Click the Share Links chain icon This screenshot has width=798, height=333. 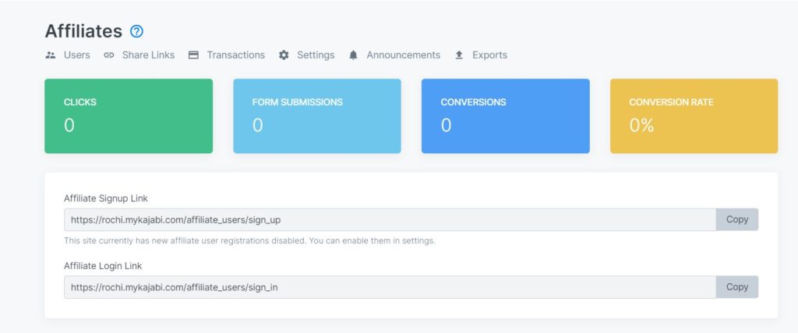[x=109, y=55]
